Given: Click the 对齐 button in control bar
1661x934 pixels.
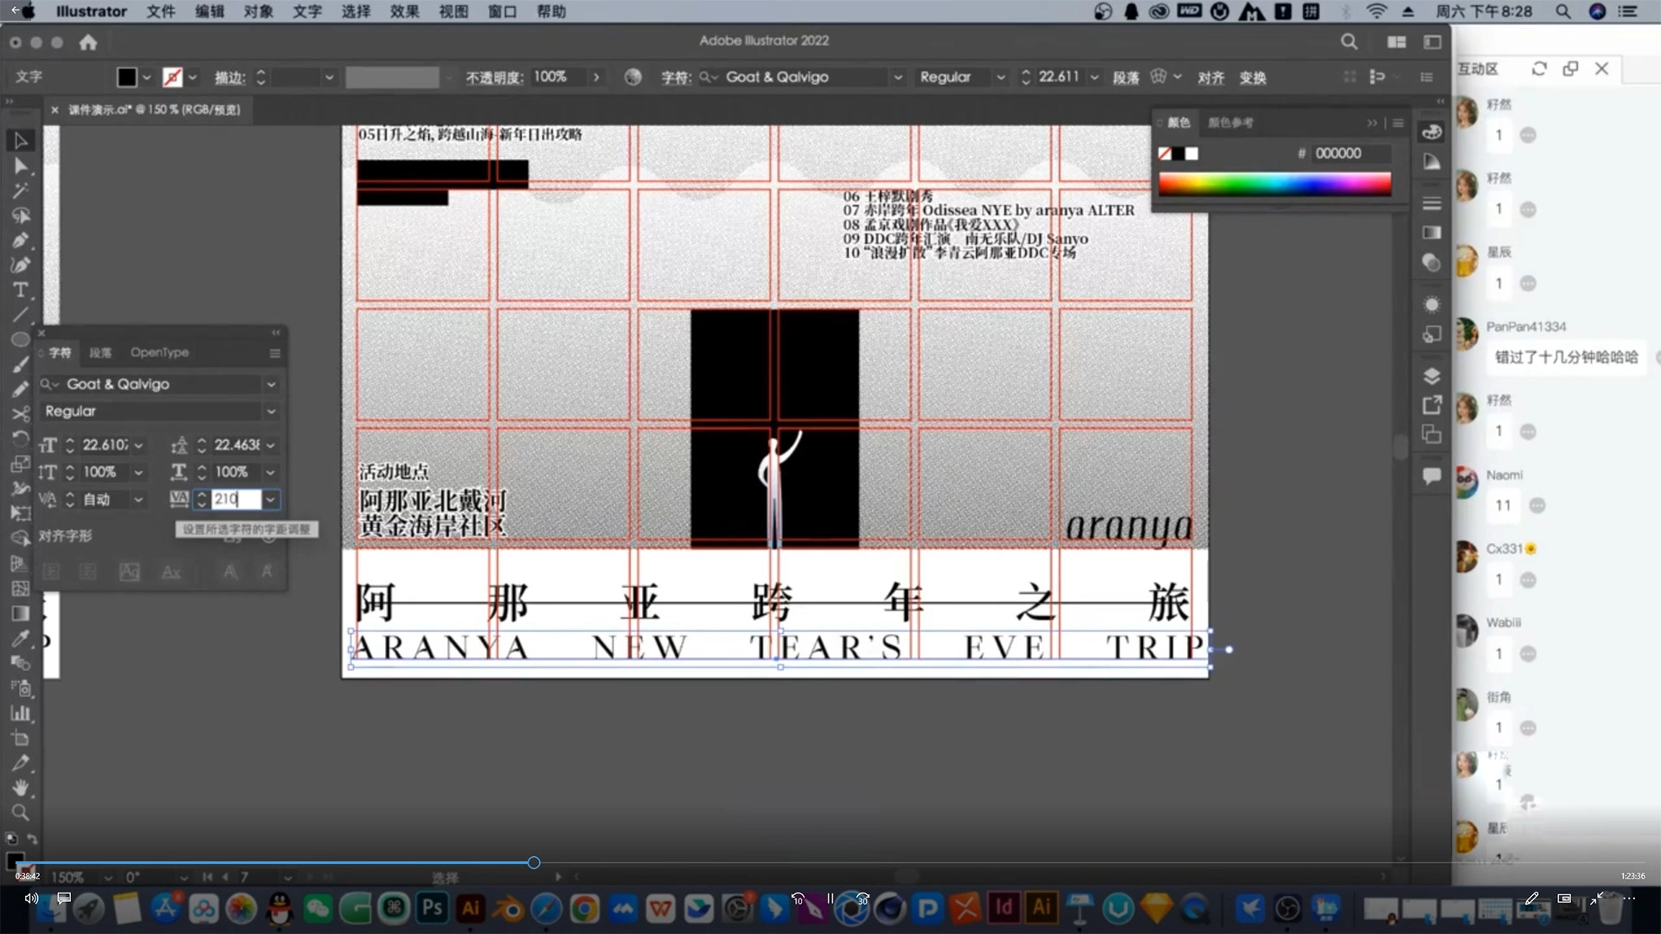Looking at the screenshot, I should [x=1210, y=78].
